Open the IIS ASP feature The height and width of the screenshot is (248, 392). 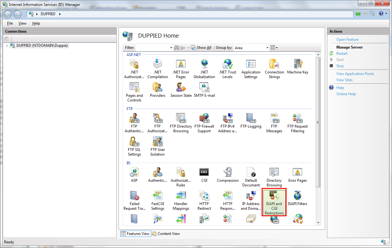[x=134, y=175]
